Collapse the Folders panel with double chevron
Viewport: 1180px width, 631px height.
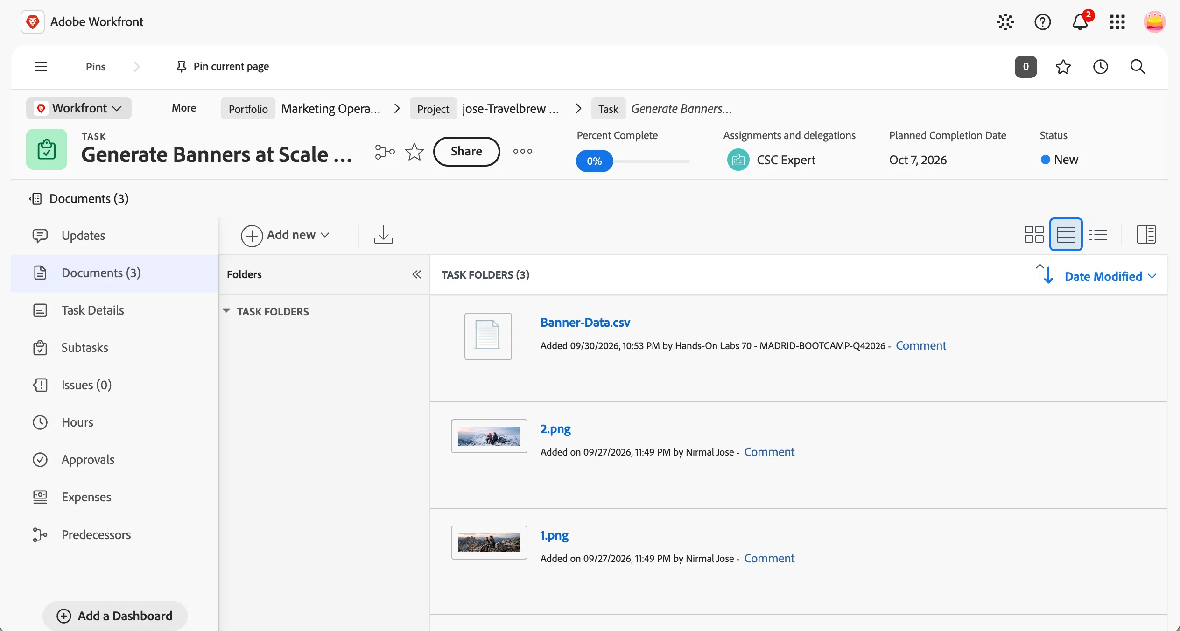tap(417, 274)
